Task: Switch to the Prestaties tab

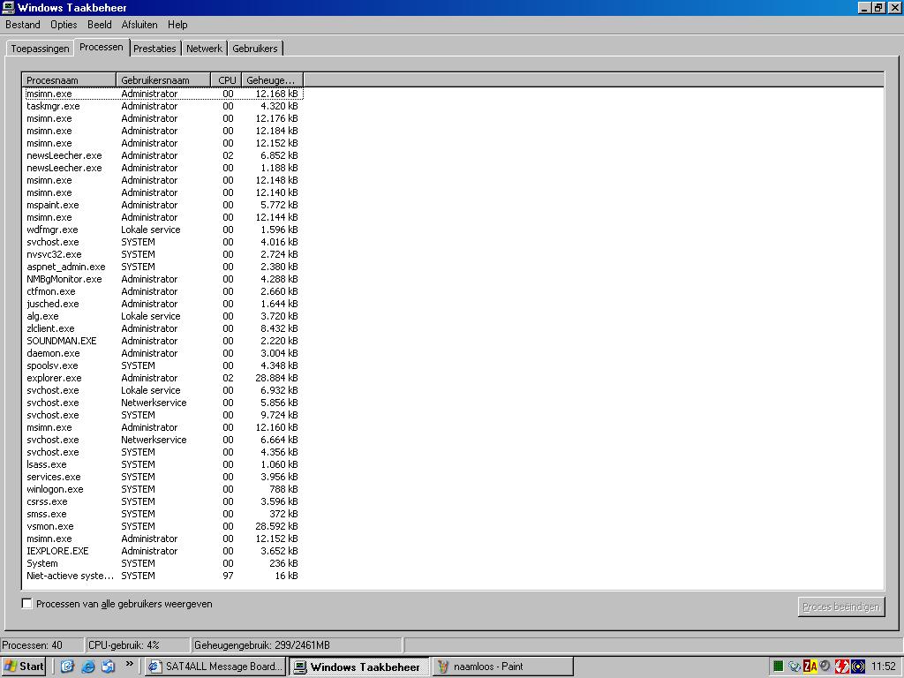Action: [x=154, y=49]
